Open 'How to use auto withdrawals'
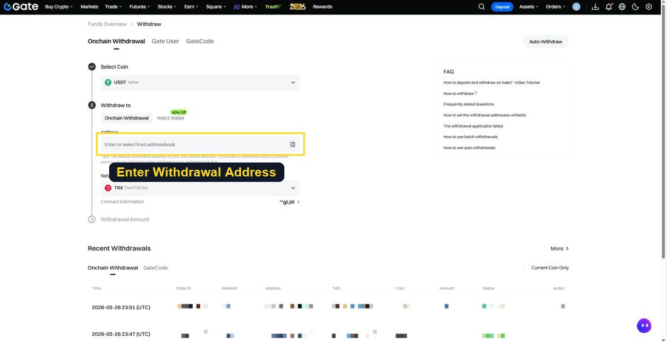The width and height of the screenshot is (667, 342). (469, 148)
